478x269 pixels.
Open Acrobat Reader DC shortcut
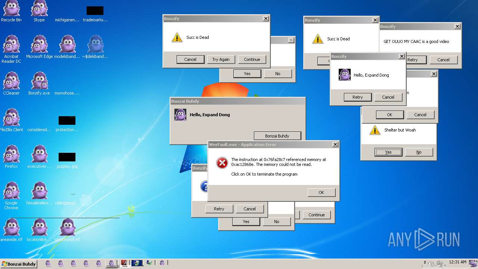pos(11,49)
